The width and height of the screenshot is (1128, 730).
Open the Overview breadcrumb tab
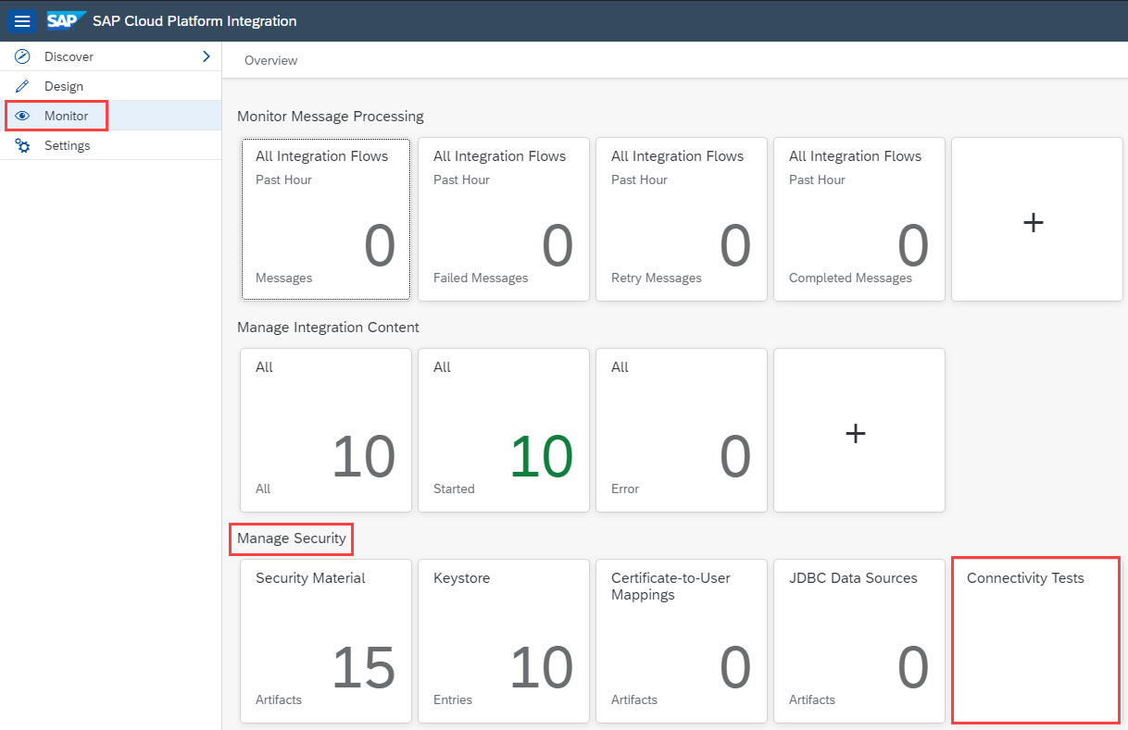click(x=270, y=60)
